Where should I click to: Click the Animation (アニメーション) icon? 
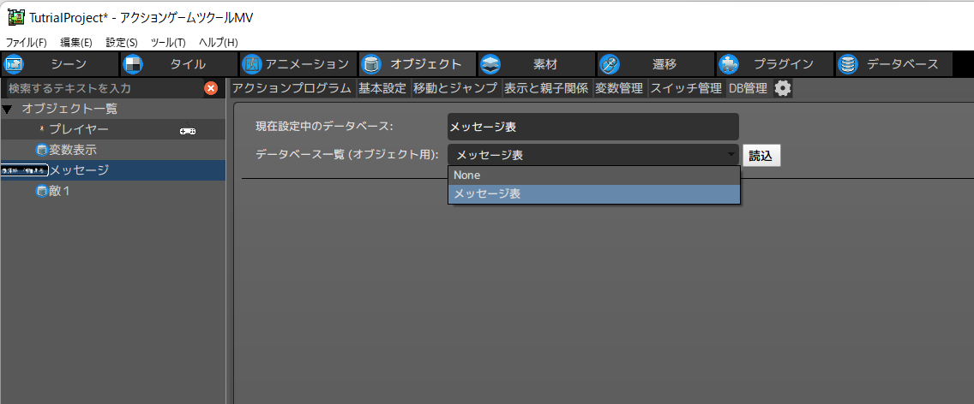(x=251, y=64)
